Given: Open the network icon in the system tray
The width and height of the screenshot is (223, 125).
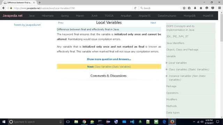Looking at the screenshot, I should tap(198, 122).
